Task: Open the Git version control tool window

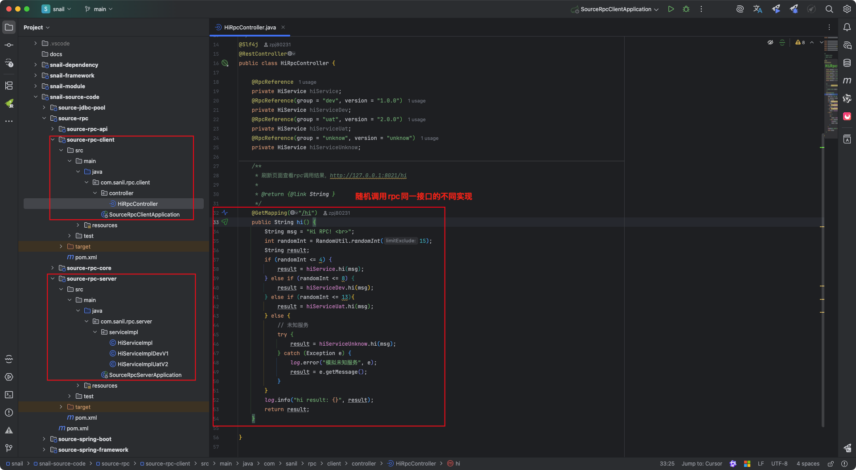Action: (x=9, y=448)
